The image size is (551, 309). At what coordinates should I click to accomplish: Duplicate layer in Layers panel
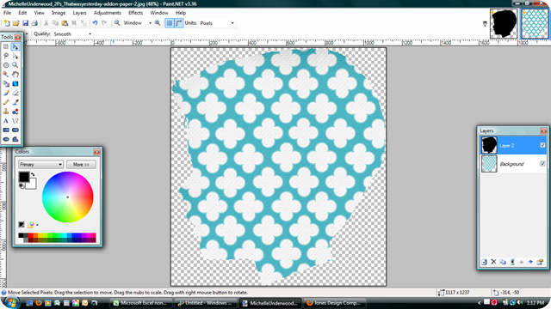[x=503, y=262]
